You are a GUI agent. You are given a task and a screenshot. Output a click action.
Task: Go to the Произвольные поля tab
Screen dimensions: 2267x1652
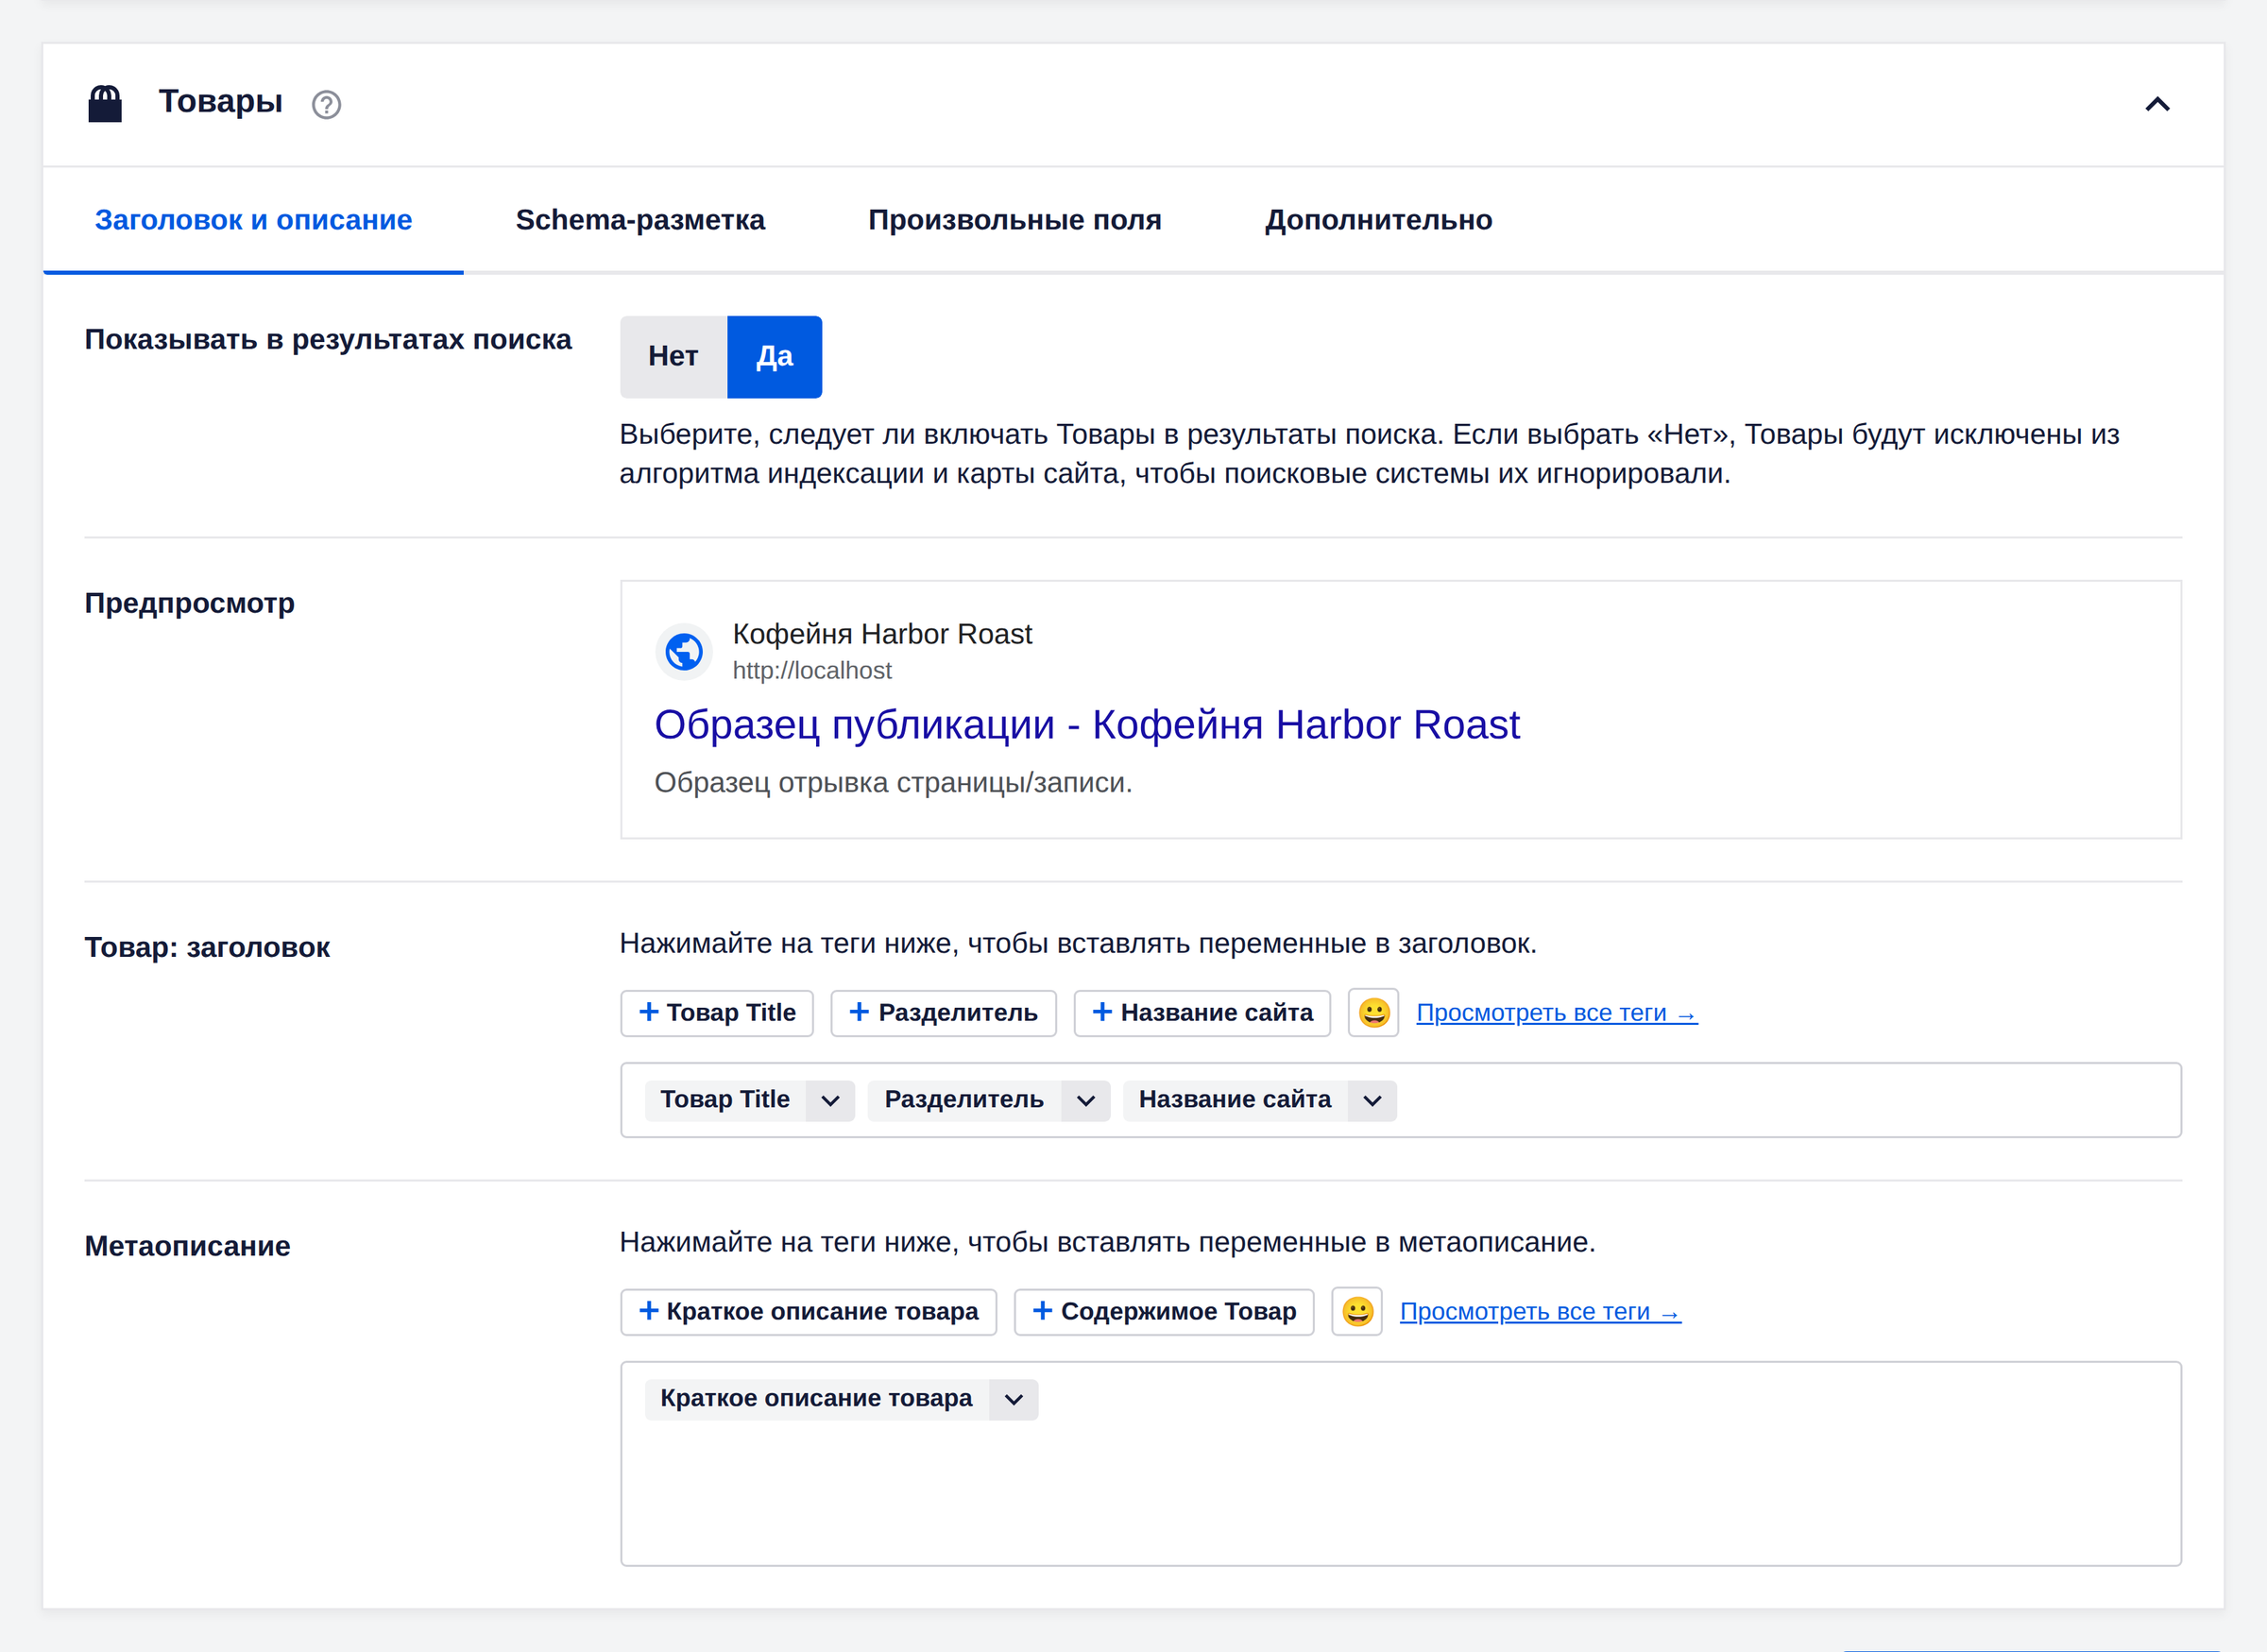[x=1014, y=220]
